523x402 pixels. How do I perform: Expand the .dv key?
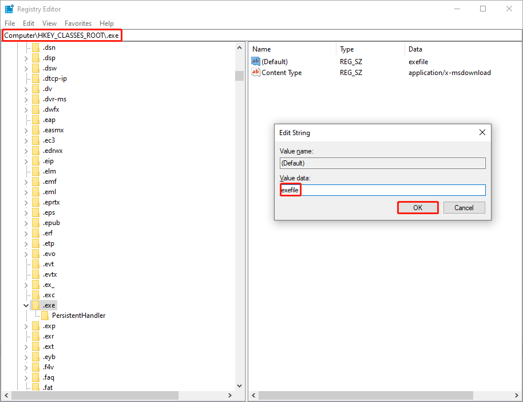coord(26,89)
